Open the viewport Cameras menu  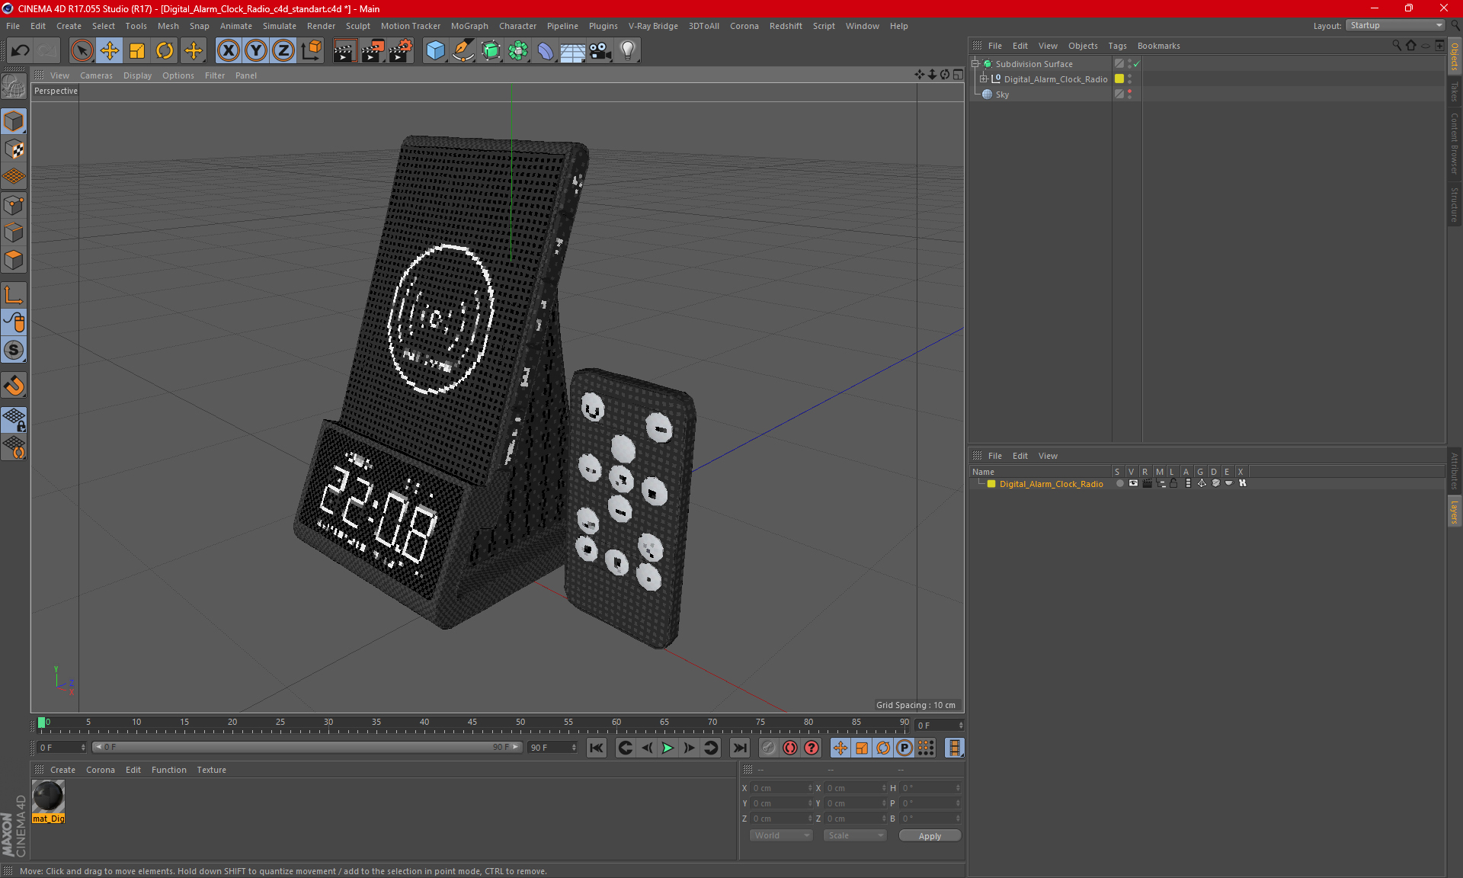click(x=96, y=75)
